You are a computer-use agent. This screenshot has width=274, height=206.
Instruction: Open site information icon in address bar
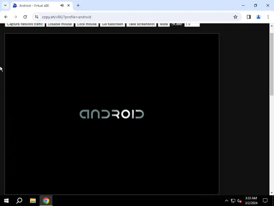[36, 17]
